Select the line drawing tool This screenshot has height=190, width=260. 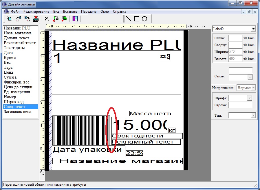coord(129,19)
